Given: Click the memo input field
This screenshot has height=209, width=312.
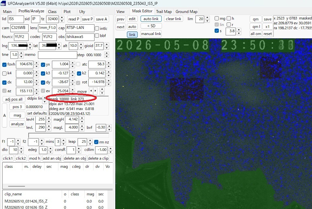Looking at the screenshot, I should tap(57, 55).
